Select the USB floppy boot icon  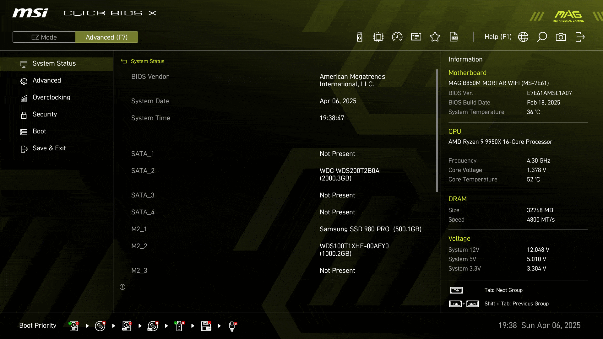pyautogui.click(x=206, y=326)
